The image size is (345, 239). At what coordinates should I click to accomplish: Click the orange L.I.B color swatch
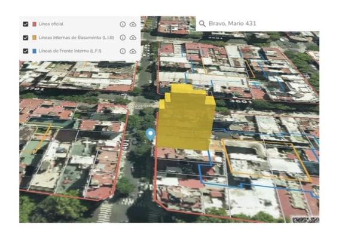[34, 38]
